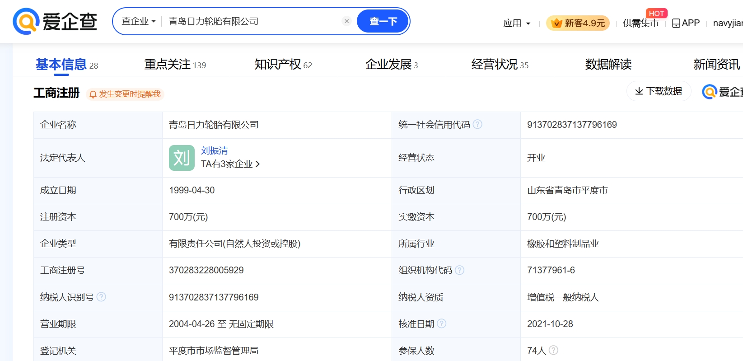Select the region 山东省青岛市平度市
Screen dimensions: 743x361
pyautogui.click(x=567, y=190)
